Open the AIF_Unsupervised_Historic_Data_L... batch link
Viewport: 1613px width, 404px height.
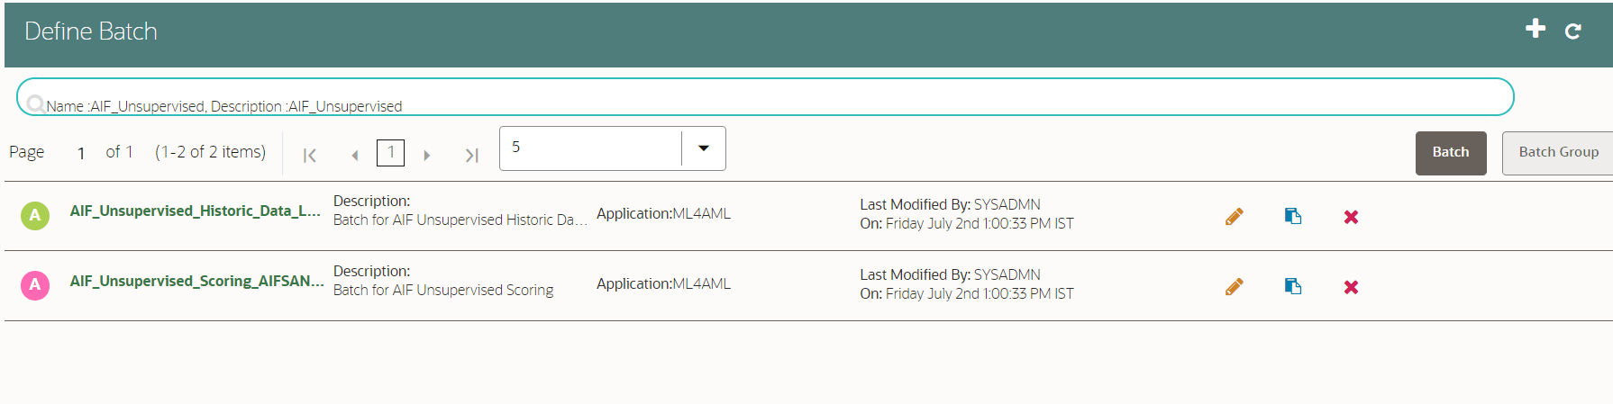pos(195,211)
